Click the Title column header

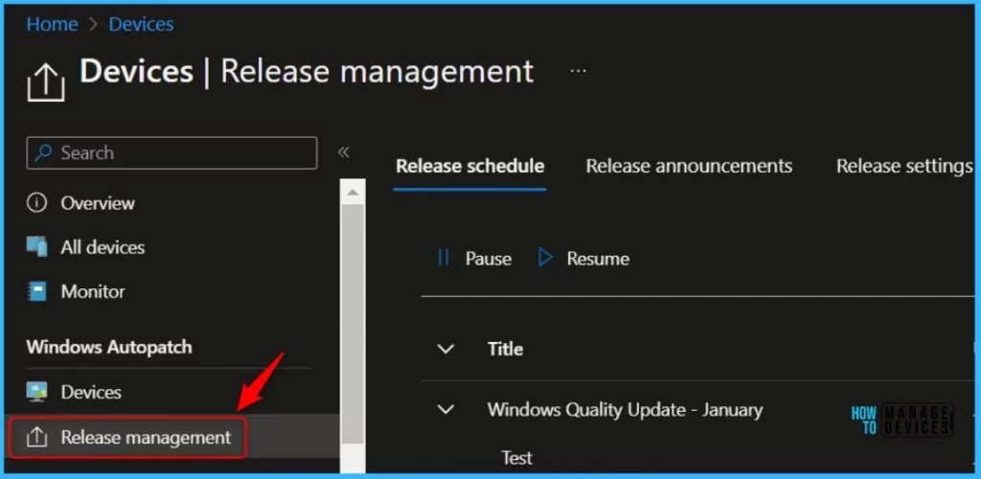(x=506, y=349)
